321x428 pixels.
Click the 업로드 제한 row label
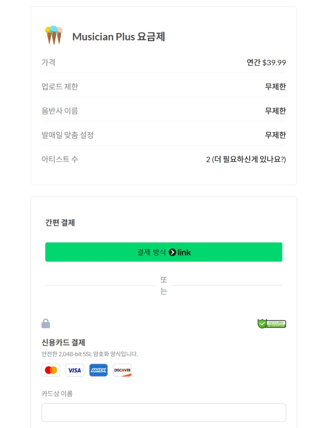[x=60, y=86]
